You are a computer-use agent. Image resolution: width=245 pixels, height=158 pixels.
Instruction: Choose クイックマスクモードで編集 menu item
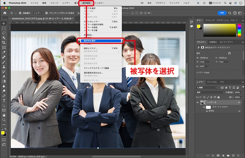pos(101,68)
